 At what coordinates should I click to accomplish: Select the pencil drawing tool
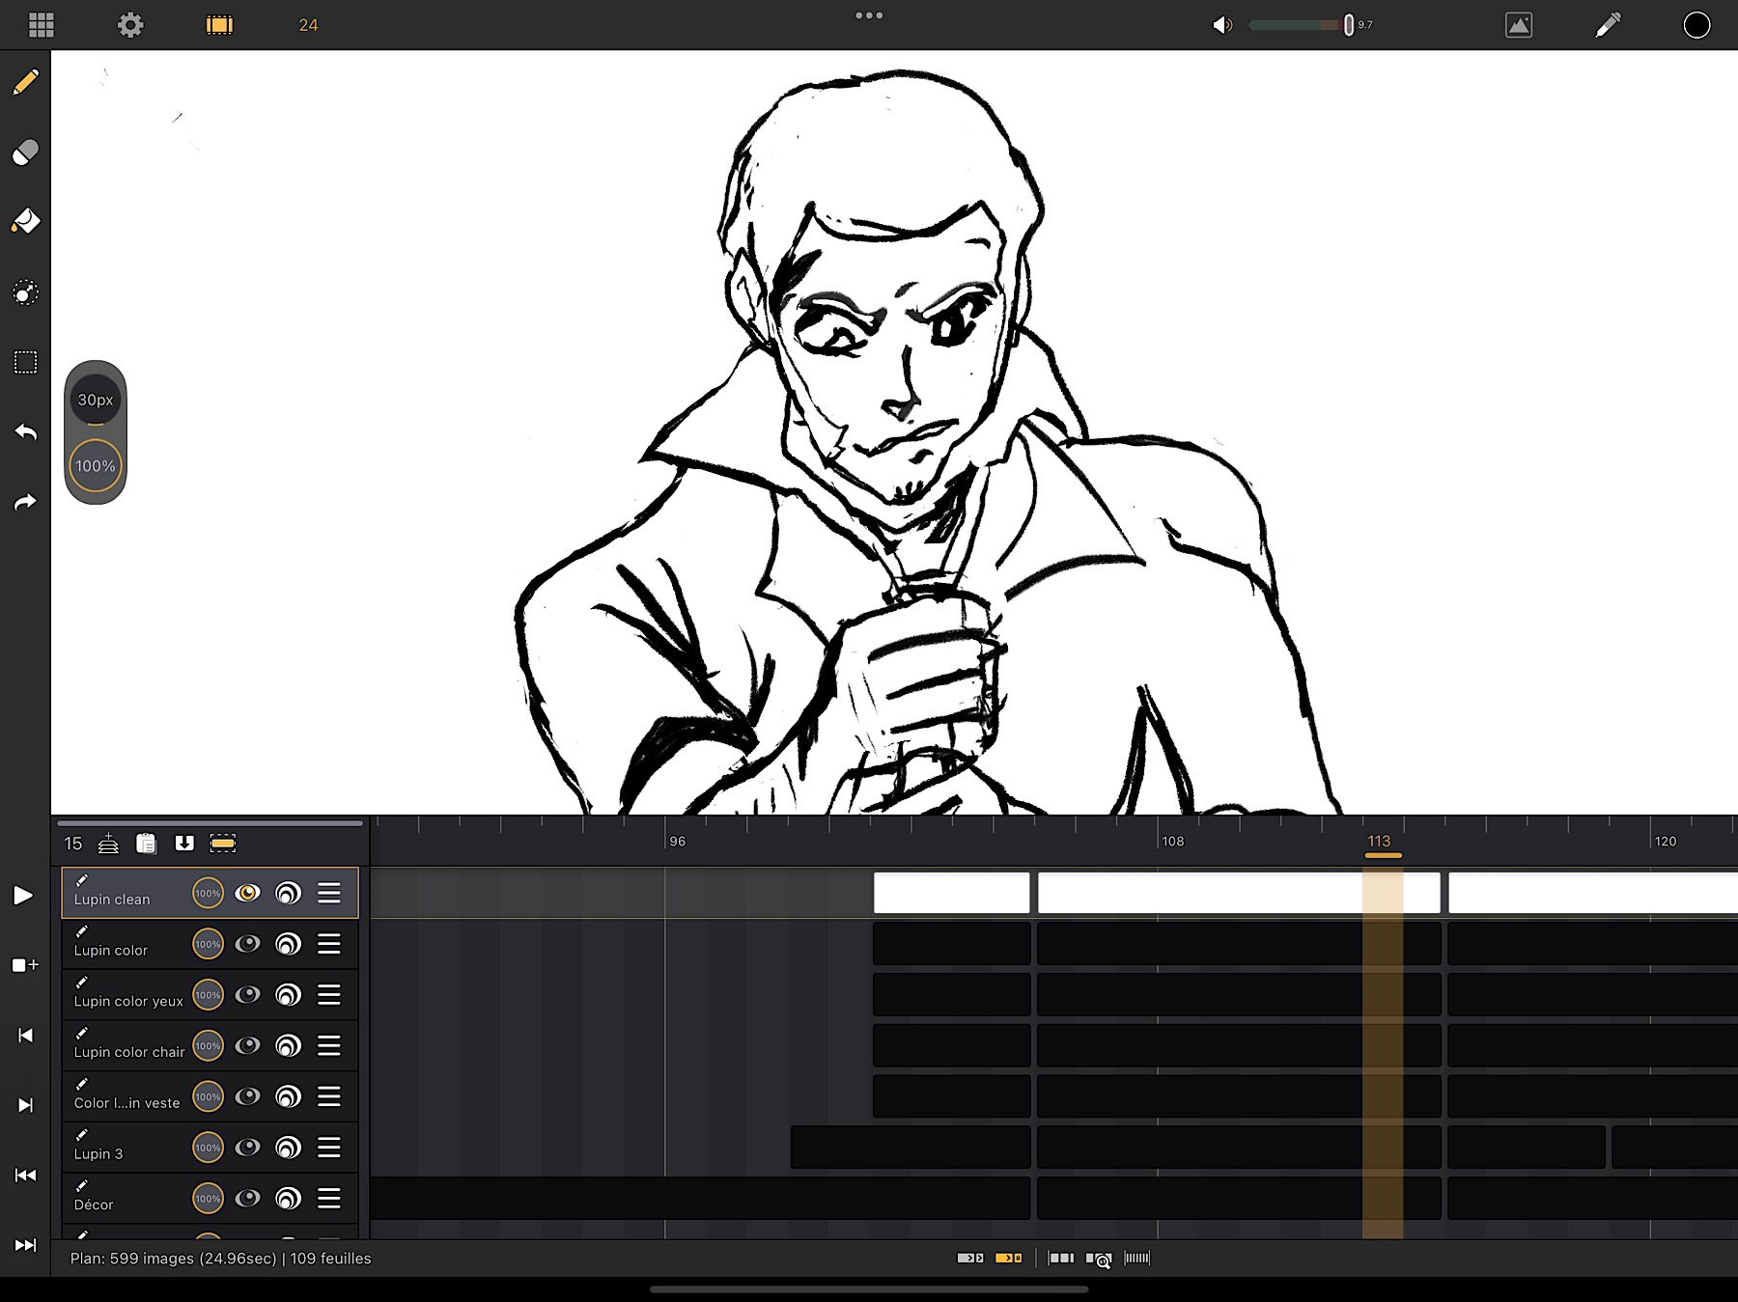[26, 82]
